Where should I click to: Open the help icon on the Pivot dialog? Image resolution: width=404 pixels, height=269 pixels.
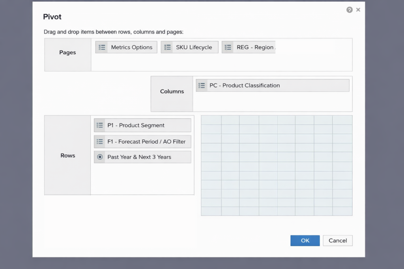pos(349,9)
